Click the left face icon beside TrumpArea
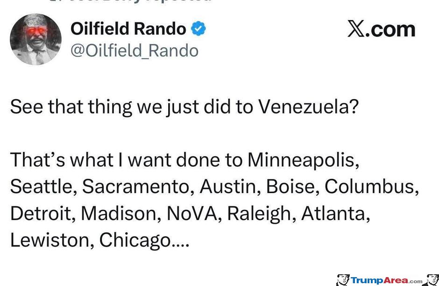Viewport: 439px width, 286px height. click(x=343, y=280)
